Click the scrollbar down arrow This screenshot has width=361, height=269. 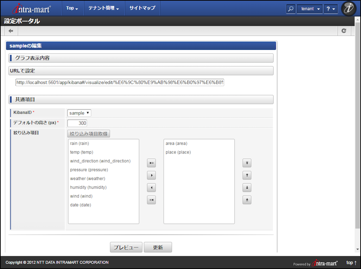coord(357,249)
